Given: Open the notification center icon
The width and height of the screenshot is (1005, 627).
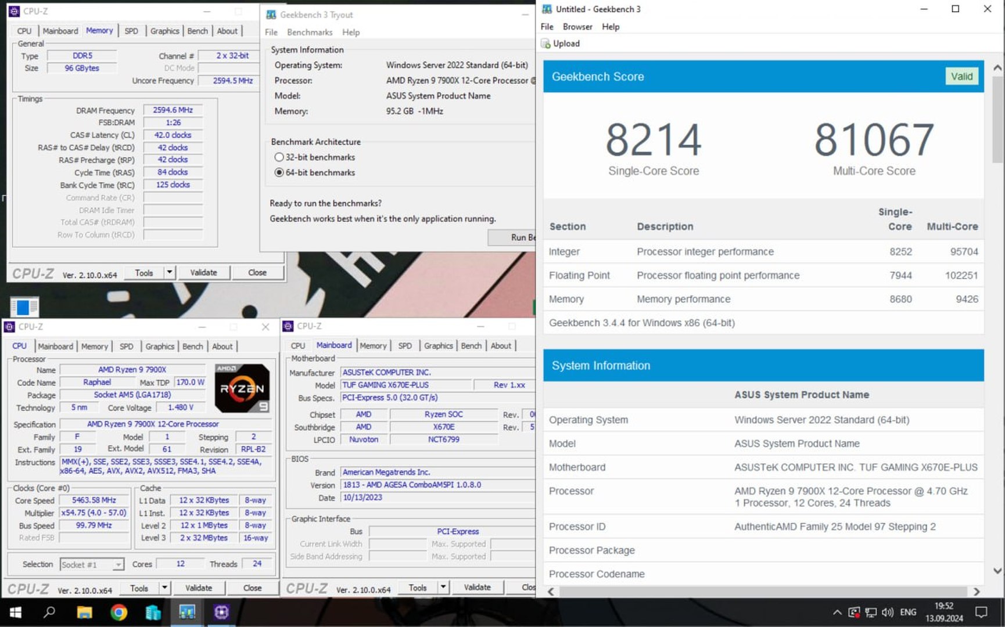Looking at the screenshot, I should [981, 612].
